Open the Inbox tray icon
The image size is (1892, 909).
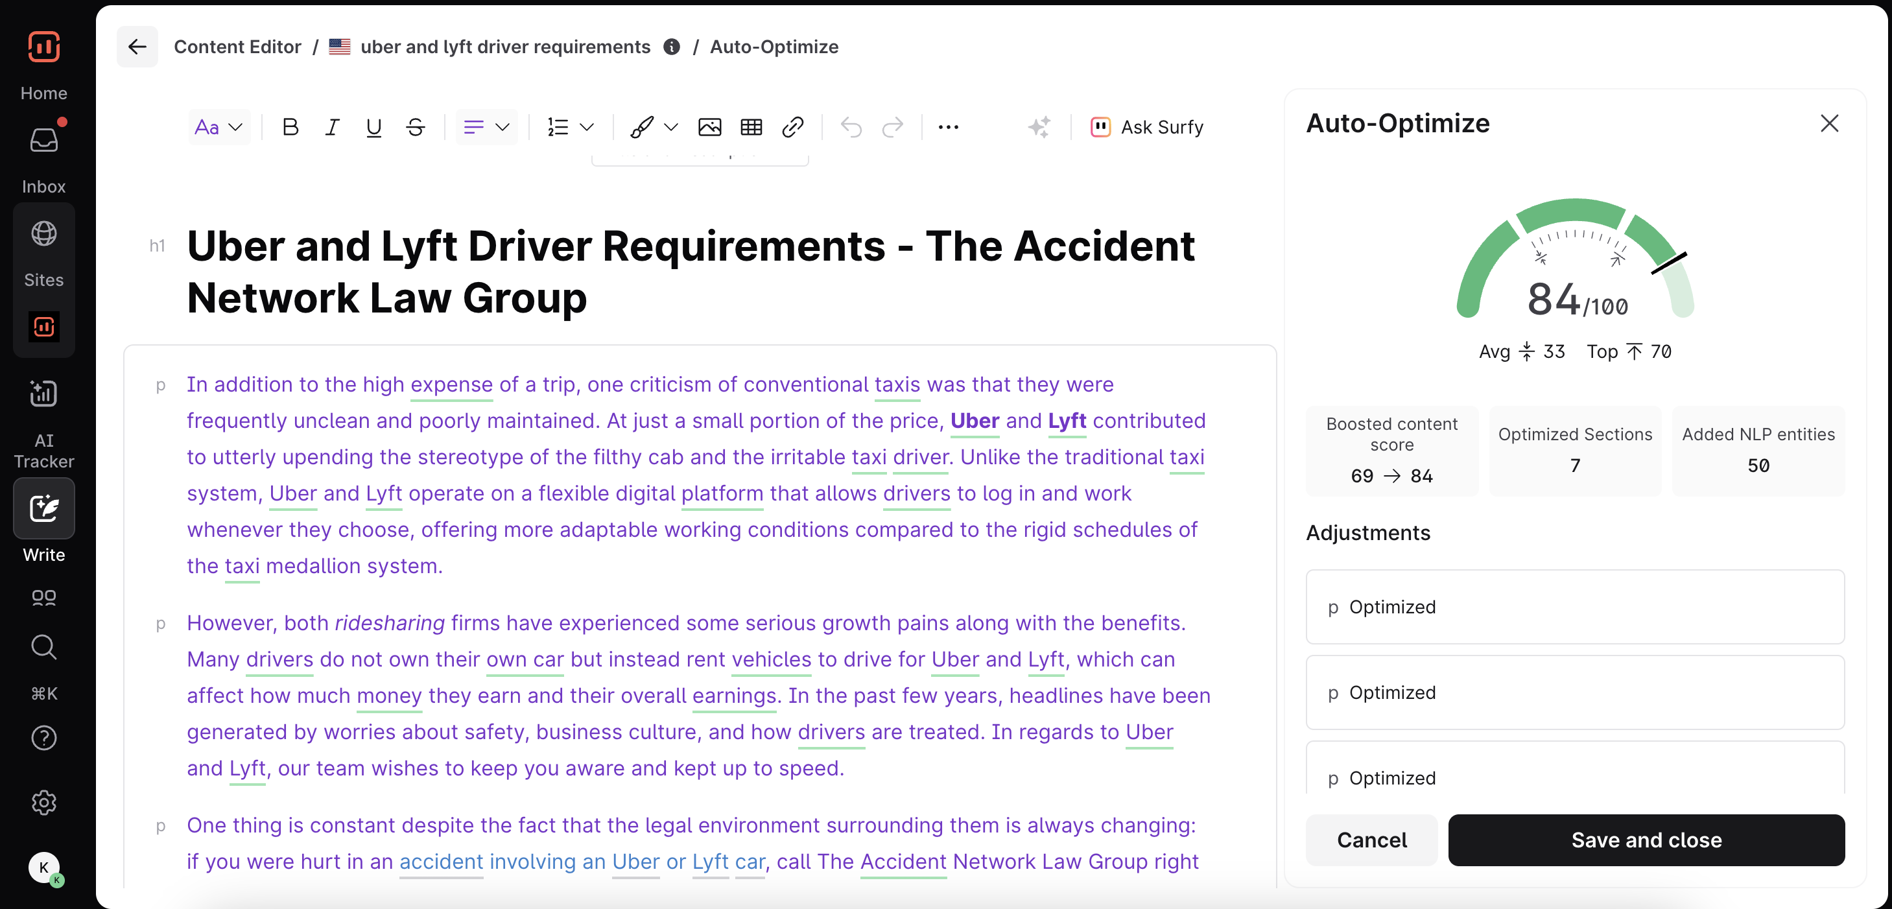43,139
